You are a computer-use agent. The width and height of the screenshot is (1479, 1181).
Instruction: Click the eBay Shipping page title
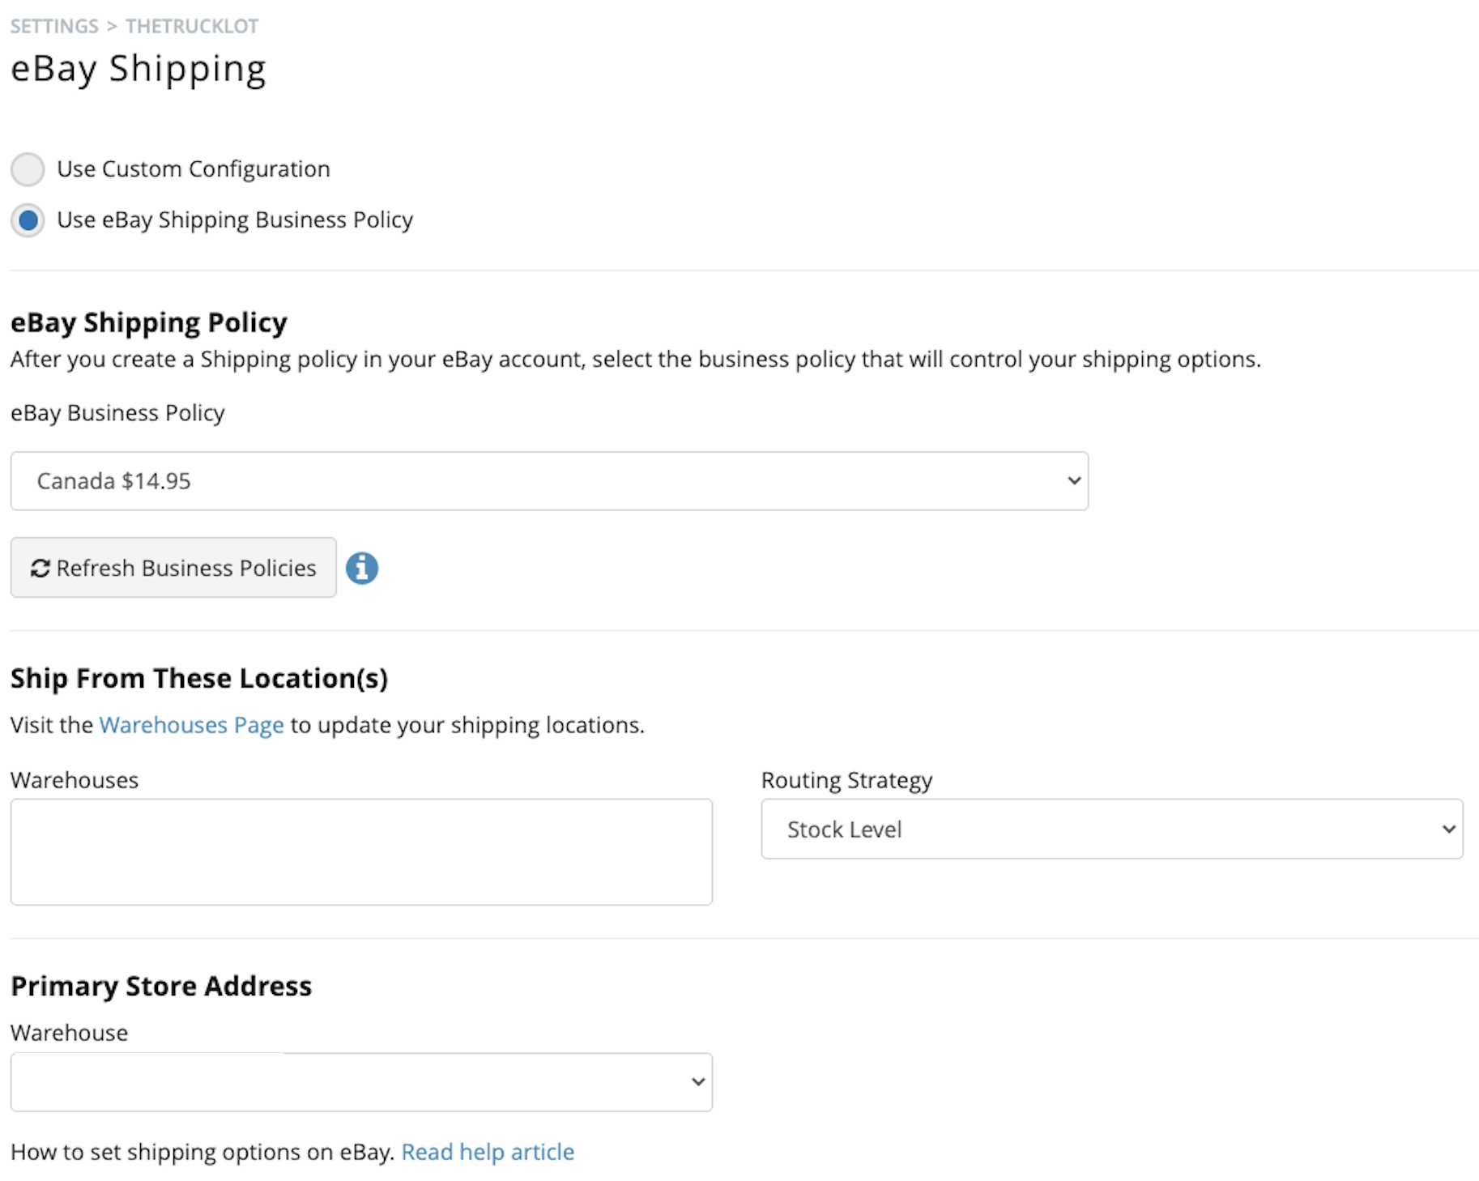(139, 69)
